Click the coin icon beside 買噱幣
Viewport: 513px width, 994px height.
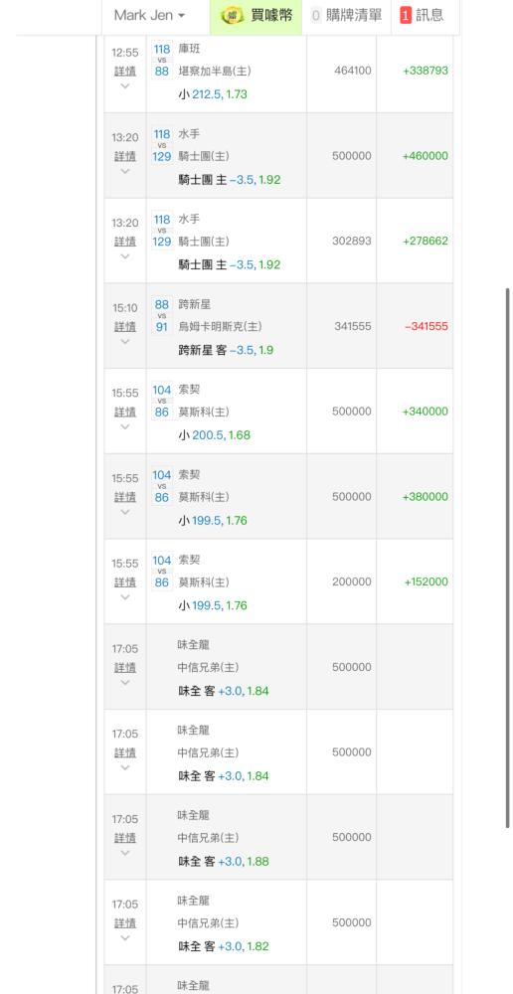click(x=233, y=15)
